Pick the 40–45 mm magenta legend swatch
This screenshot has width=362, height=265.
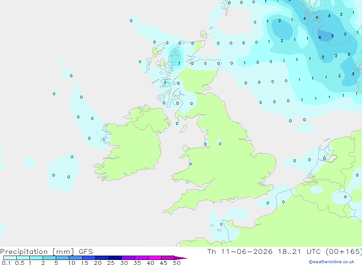coord(155,258)
